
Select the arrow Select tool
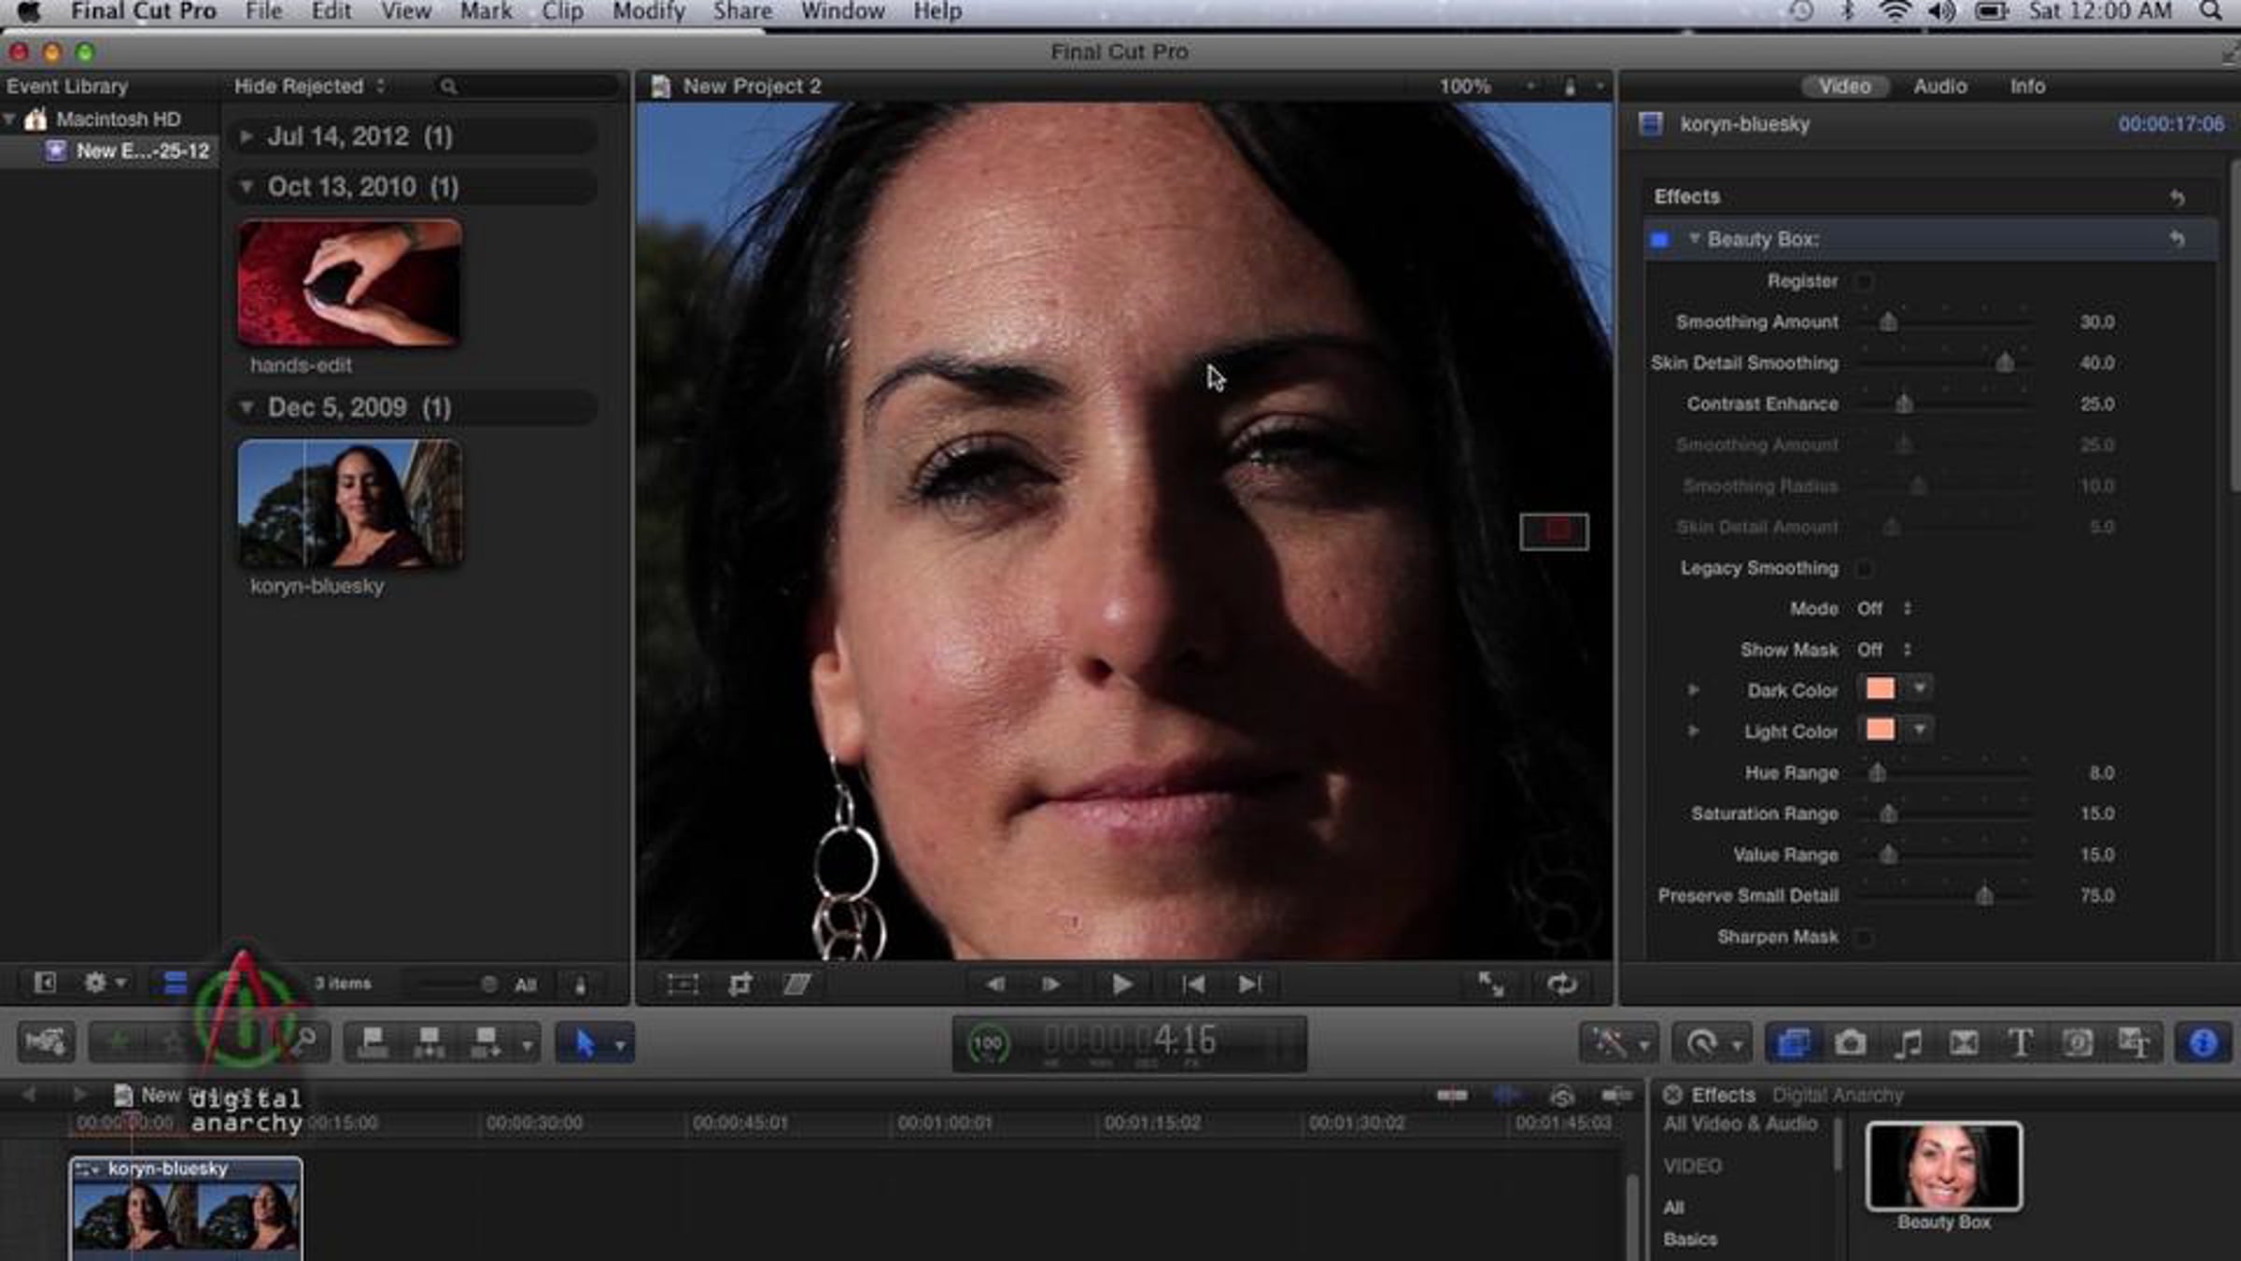tap(585, 1042)
